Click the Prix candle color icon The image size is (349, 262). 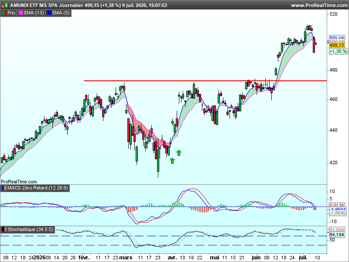click(4, 13)
